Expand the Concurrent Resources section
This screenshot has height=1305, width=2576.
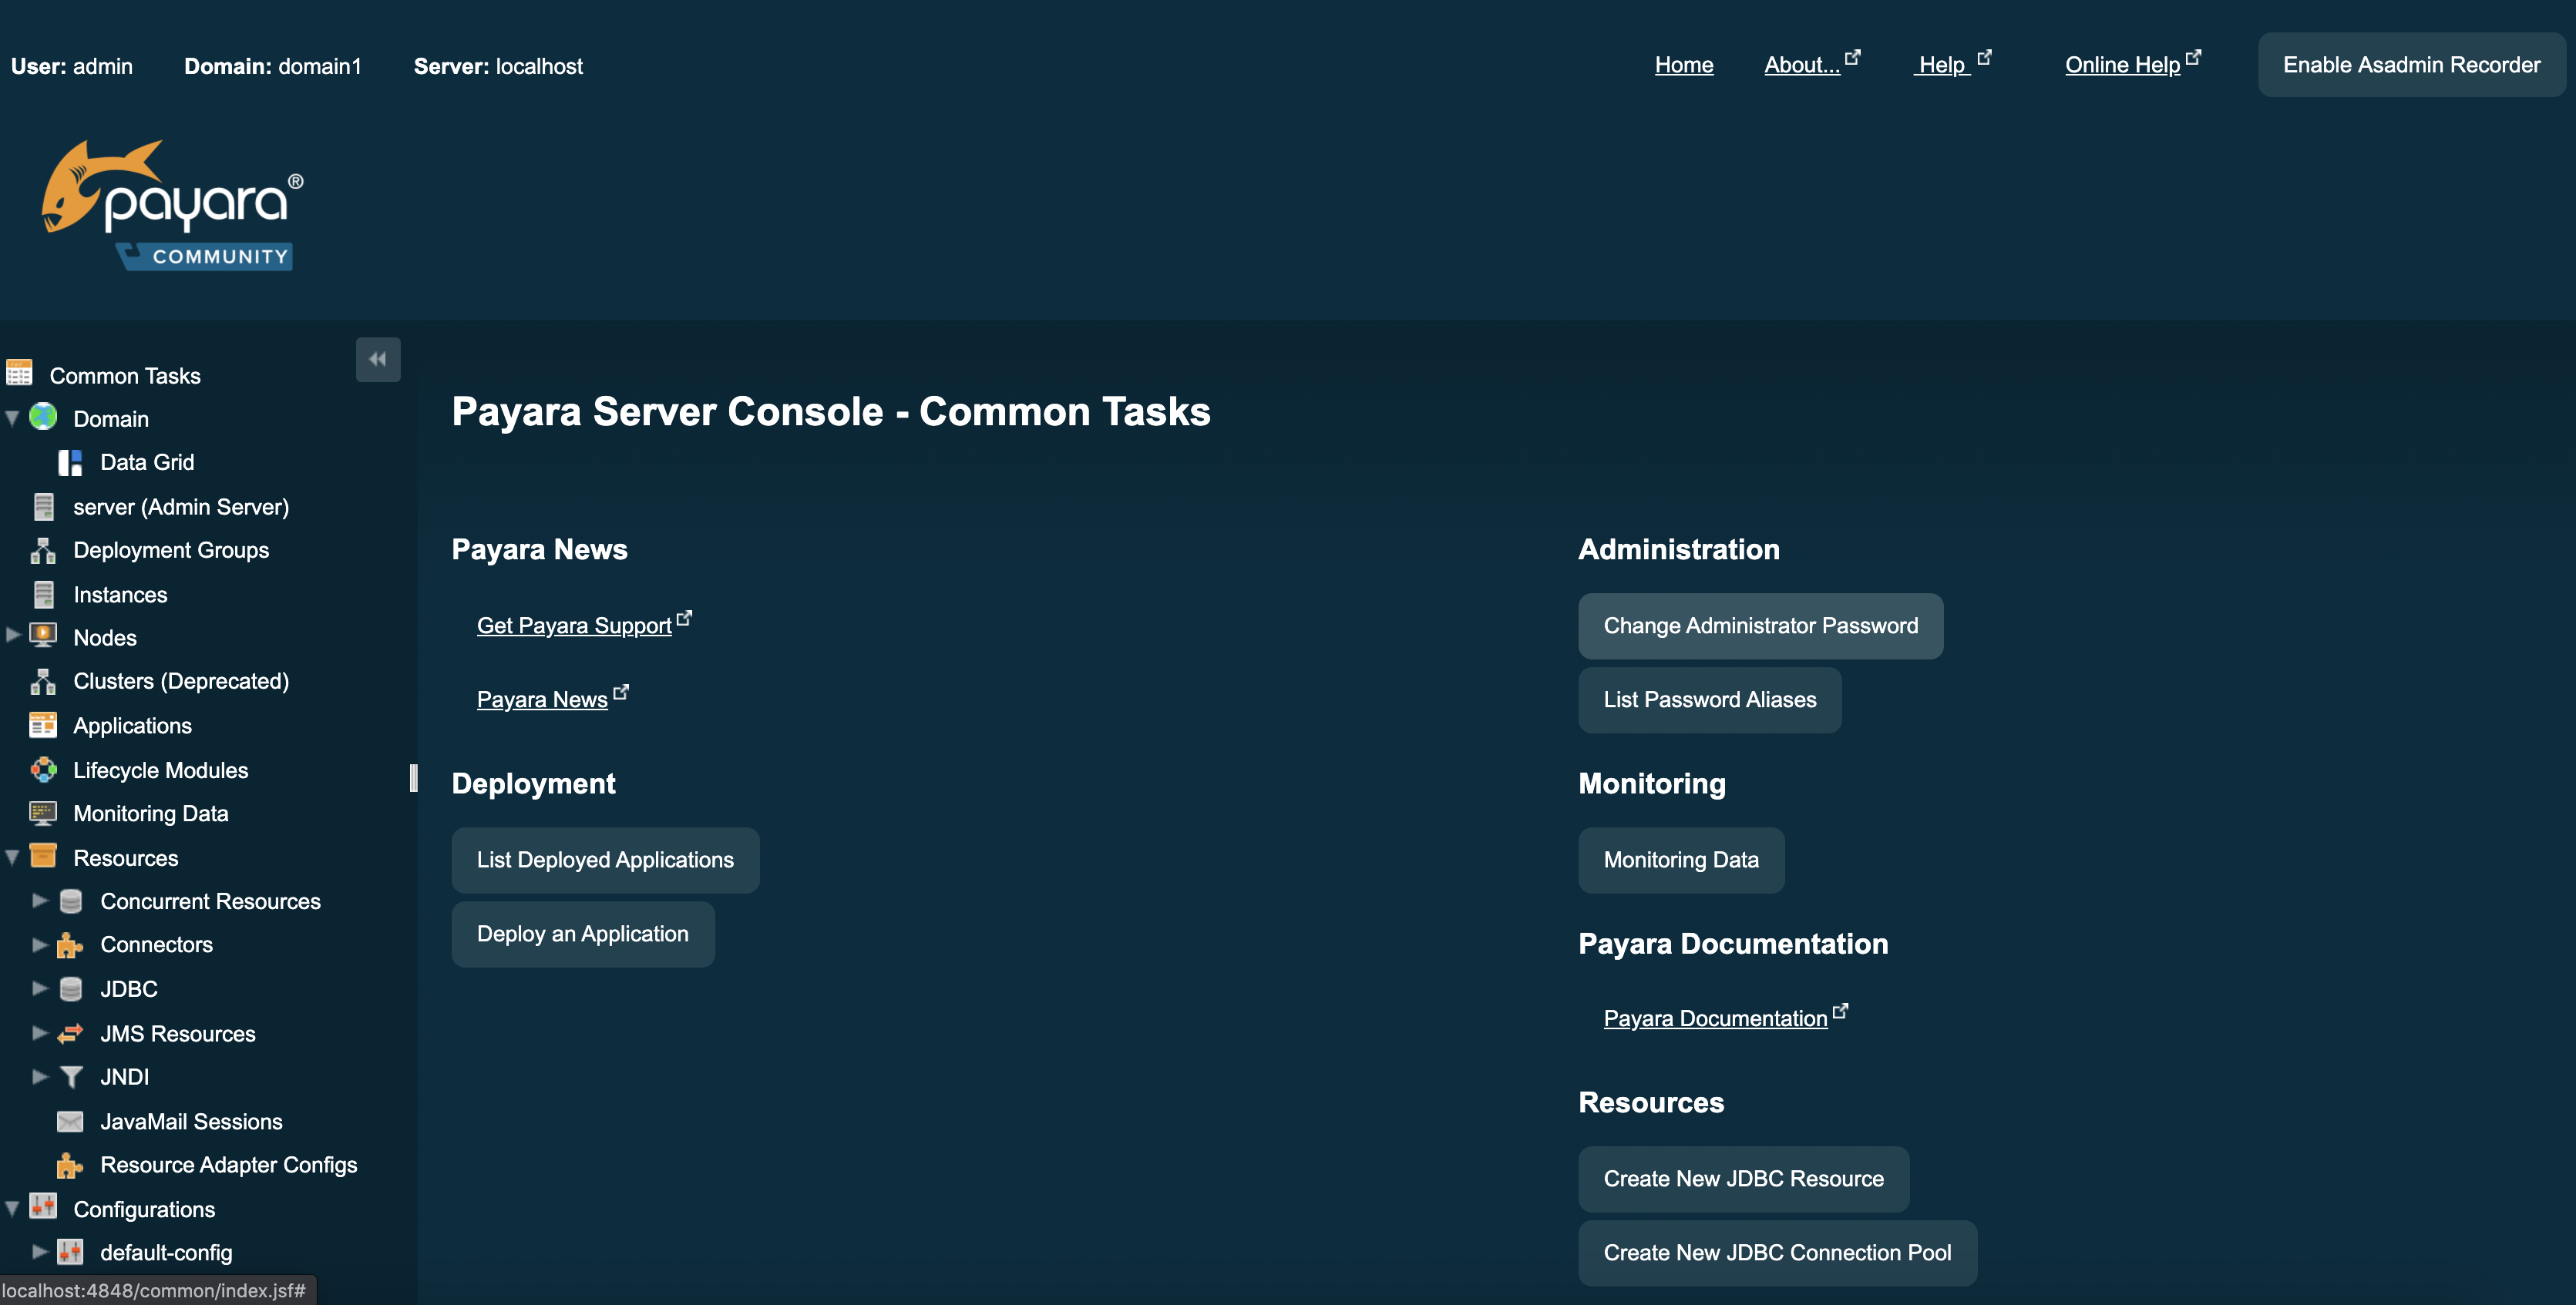[x=39, y=899]
